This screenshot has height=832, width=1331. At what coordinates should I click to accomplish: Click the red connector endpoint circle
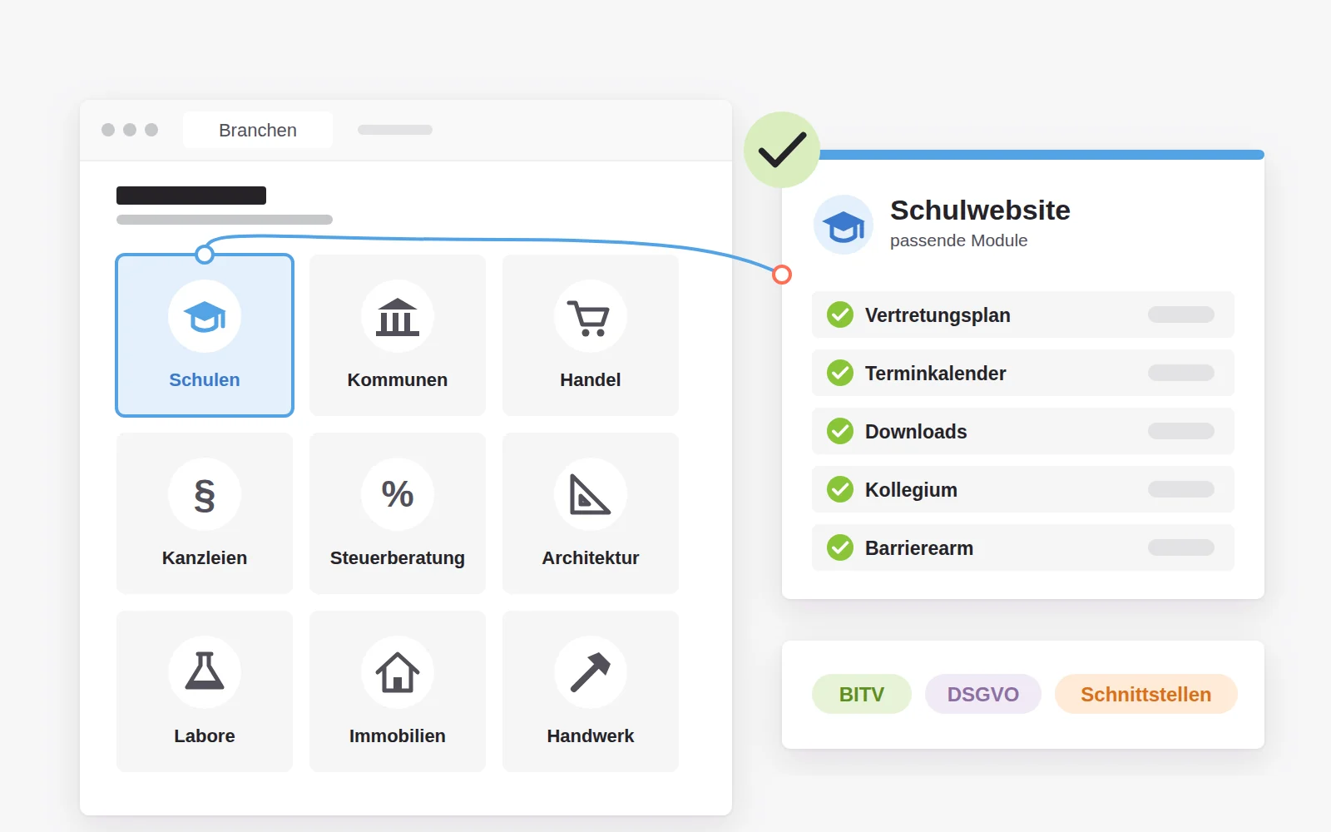click(x=782, y=275)
